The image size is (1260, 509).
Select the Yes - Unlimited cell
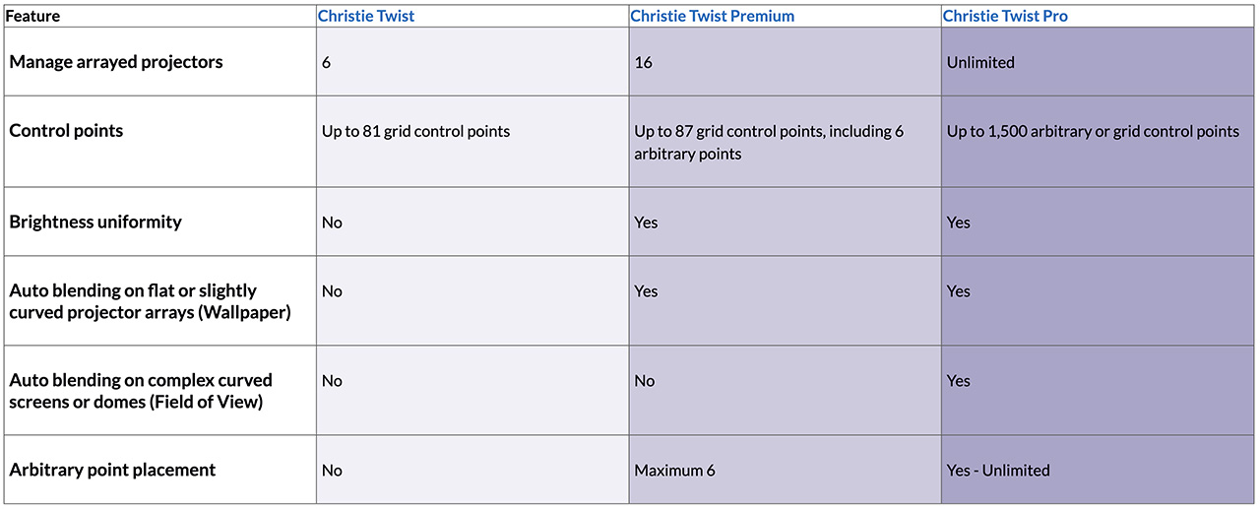click(998, 470)
